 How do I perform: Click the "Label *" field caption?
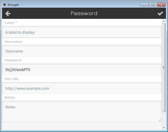click(x=11, y=23)
